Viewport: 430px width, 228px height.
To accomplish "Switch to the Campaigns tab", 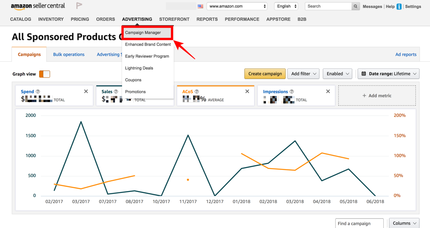I will coord(29,54).
